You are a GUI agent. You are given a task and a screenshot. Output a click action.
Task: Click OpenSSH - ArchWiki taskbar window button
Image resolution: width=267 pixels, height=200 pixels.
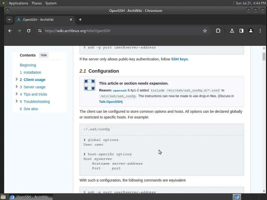pos(31,197)
